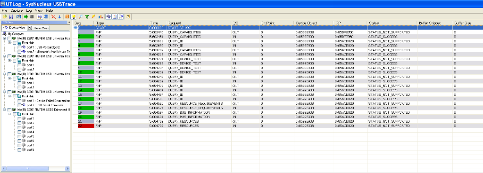Click the Open log file icon
Screen dimensions: 483x173
point(5,16)
